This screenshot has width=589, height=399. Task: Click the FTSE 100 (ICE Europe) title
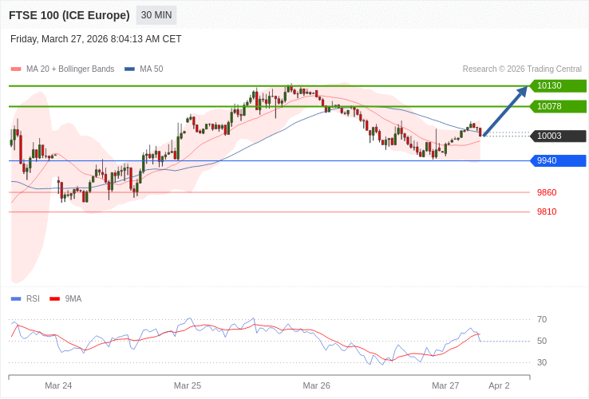pos(69,15)
